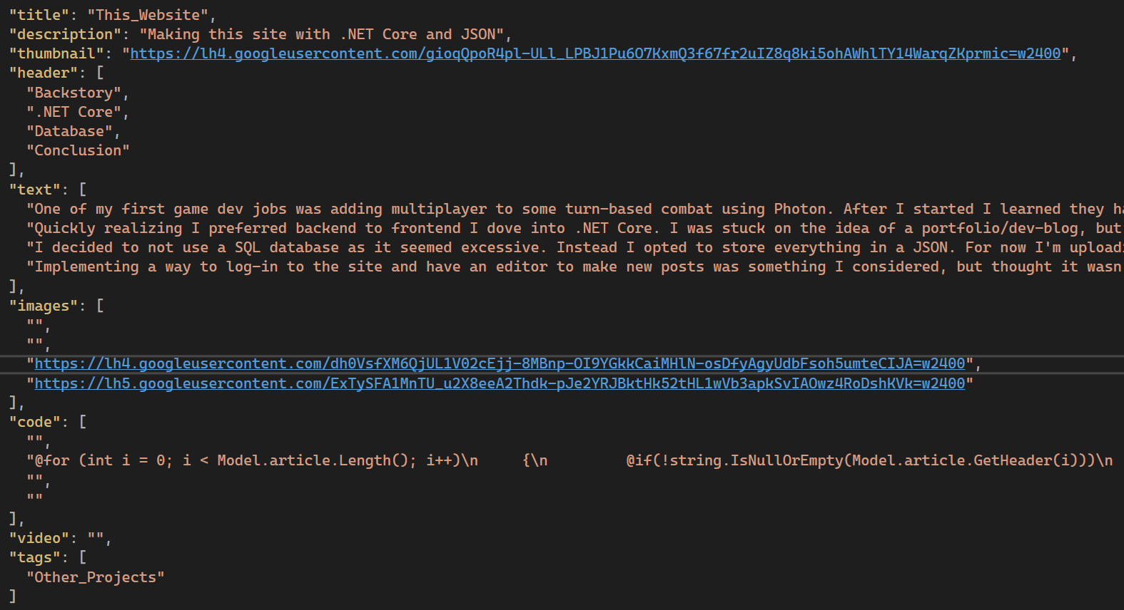
Task: Select the "Database" header entry
Action: (70, 131)
